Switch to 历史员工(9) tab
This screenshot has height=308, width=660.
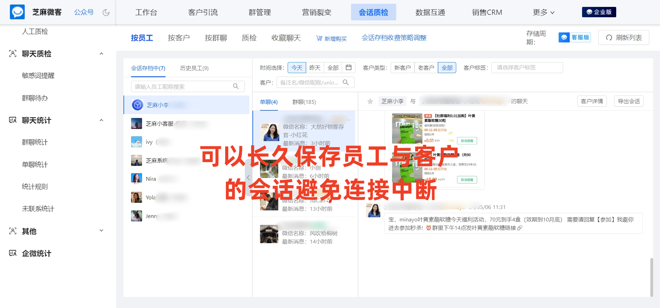194,68
